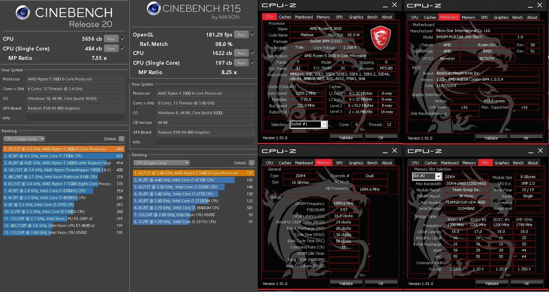This screenshot has width=549, height=292.
Task: Open About tab in Mainboard window
Action: 532,17
